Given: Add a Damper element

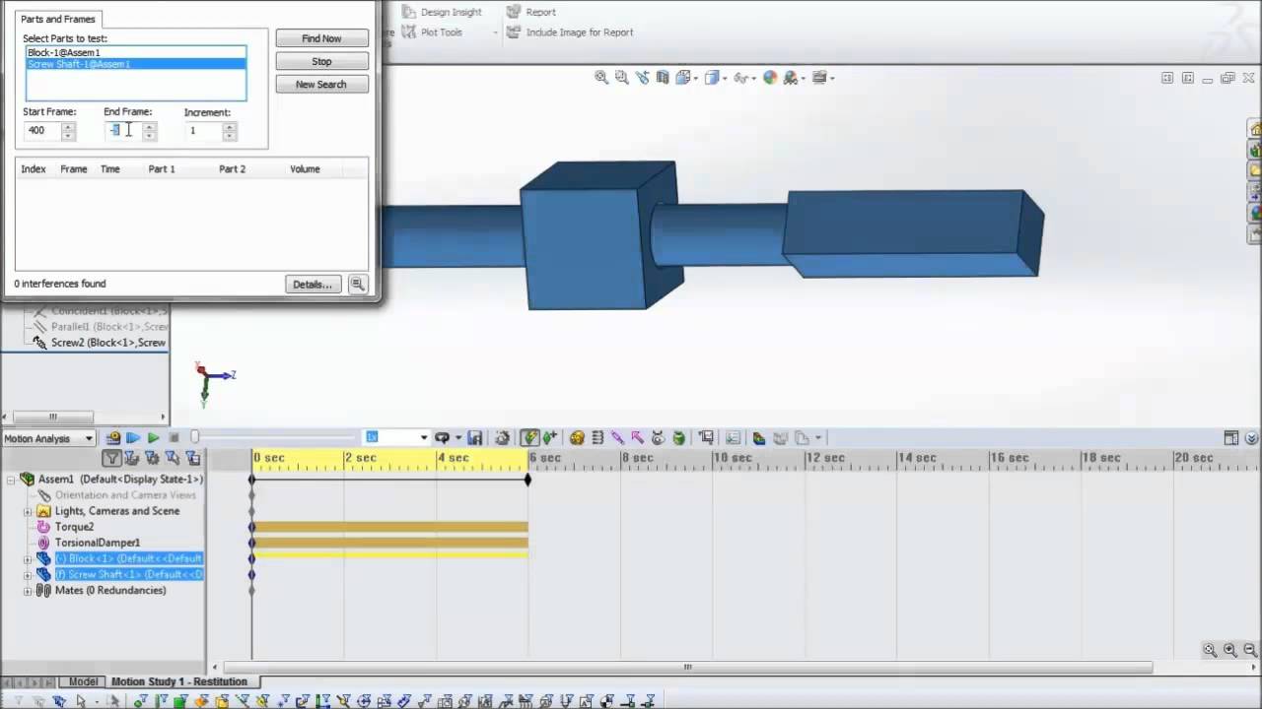Looking at the screenshot, I should (x=617, y=437).
